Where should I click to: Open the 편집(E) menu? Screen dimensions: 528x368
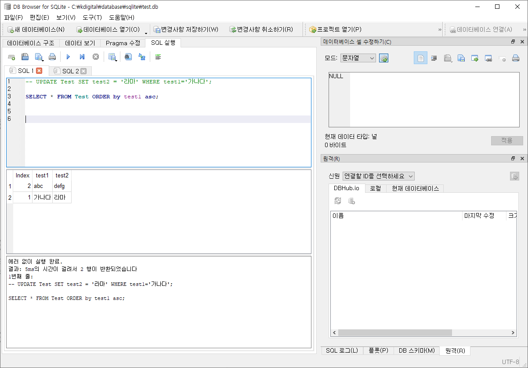pyautogui.click(x=40, y=18)
